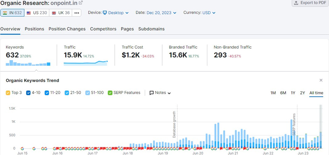Click the Export to PDF button
This screenshot has height=155, width=329.
point(310,3)
